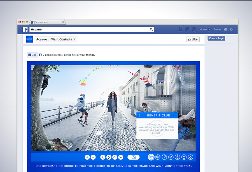The height and width of the screenshot is (172, 252).
Task: Click the camera snapshot button
Action: 134,157
